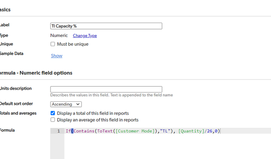Place cursor on the If keyword in formula
The image size is (271, 159).
(68, 131)
